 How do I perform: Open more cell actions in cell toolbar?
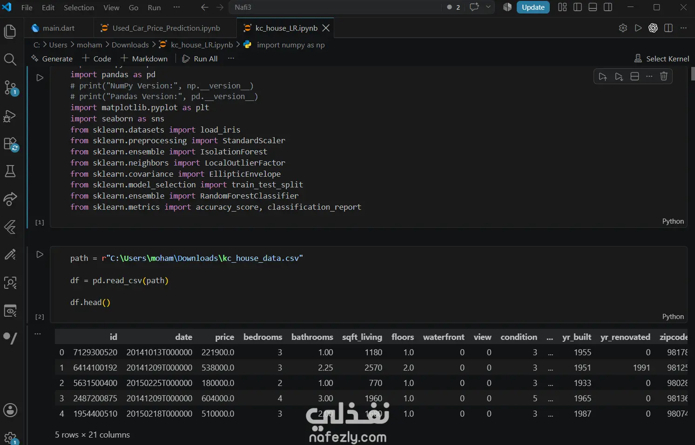pyautogui.click(x=649, y=76)
